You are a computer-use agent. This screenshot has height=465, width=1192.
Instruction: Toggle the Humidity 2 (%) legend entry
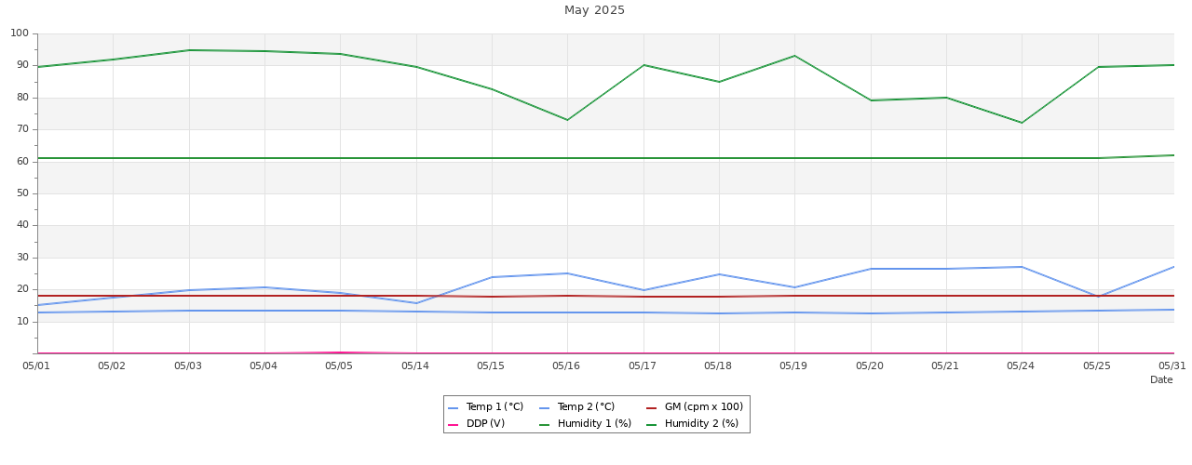700,424
